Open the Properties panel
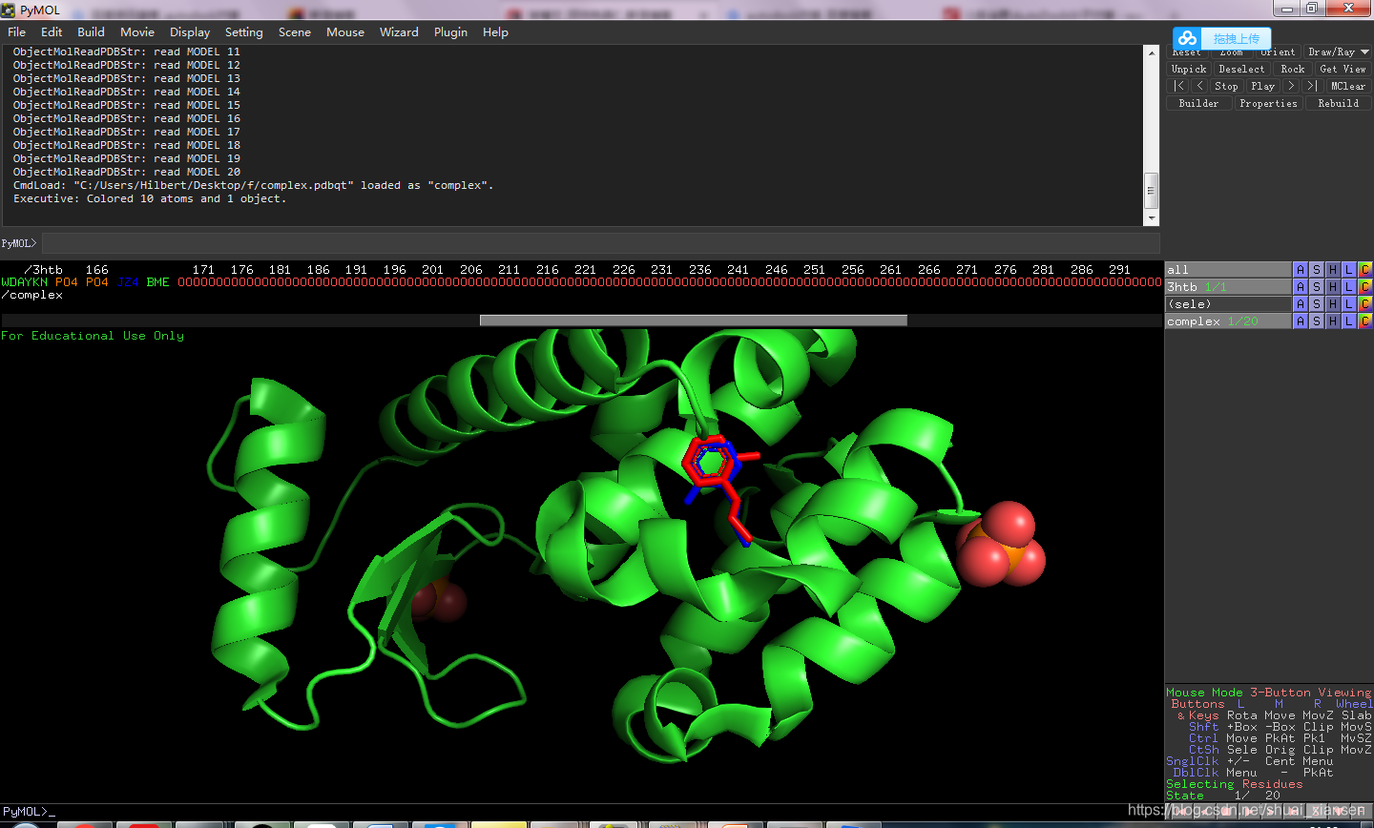Screen dimensions: 1374x828 (1268, 103)
